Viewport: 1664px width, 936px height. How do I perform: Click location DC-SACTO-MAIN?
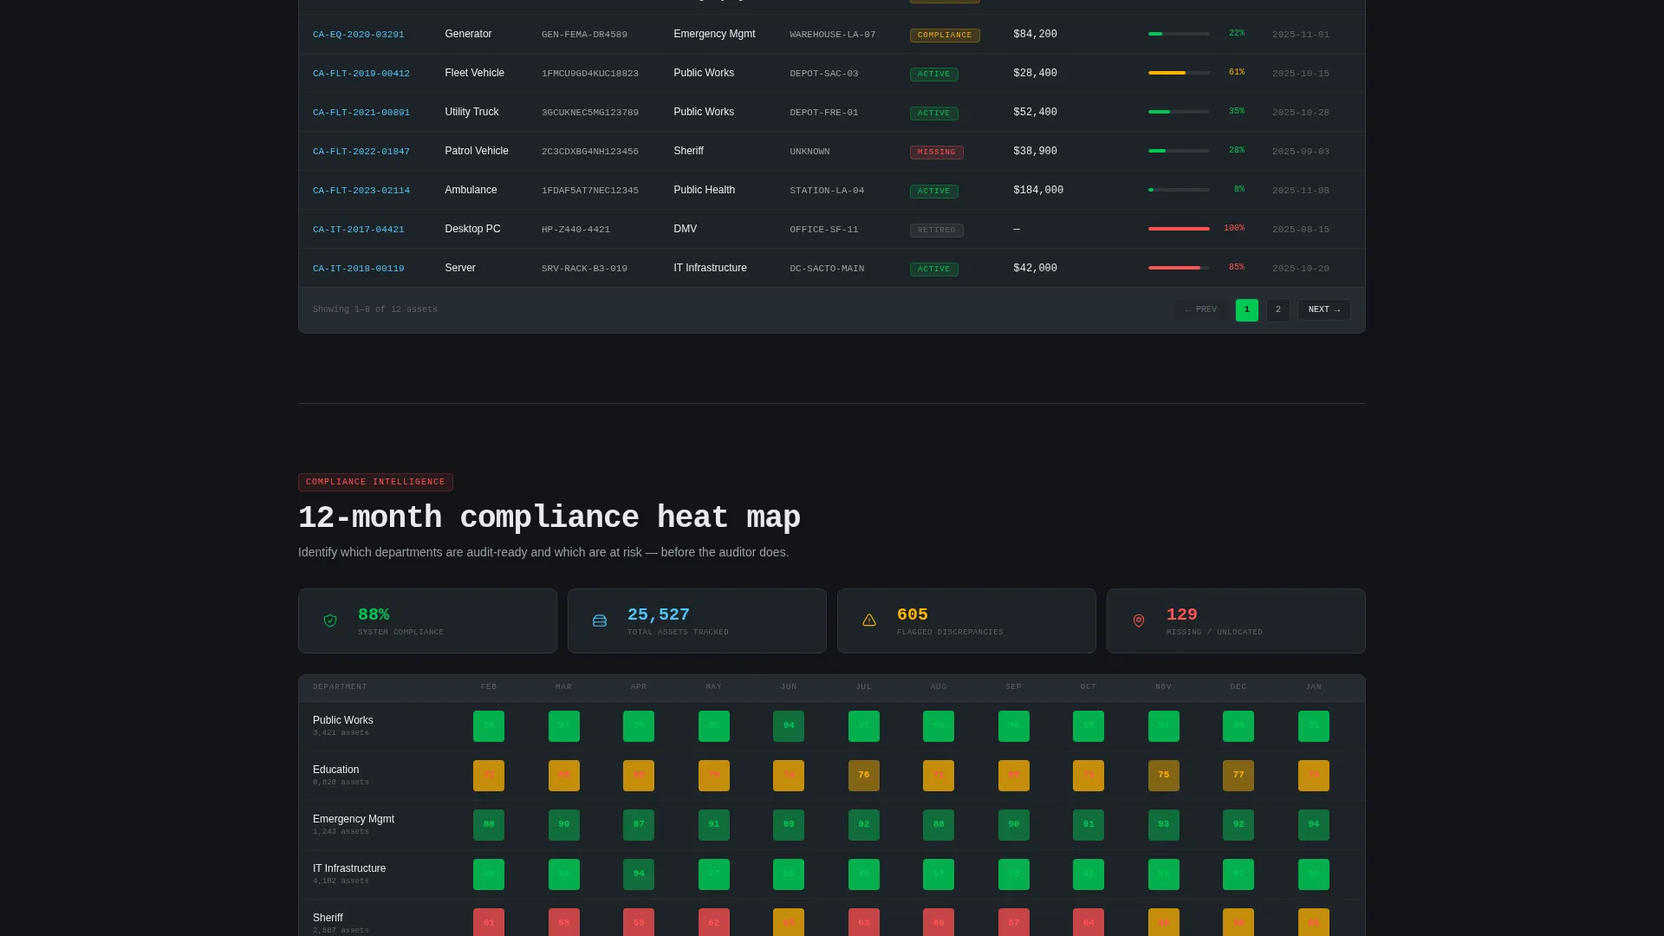[x=827, y=269]
